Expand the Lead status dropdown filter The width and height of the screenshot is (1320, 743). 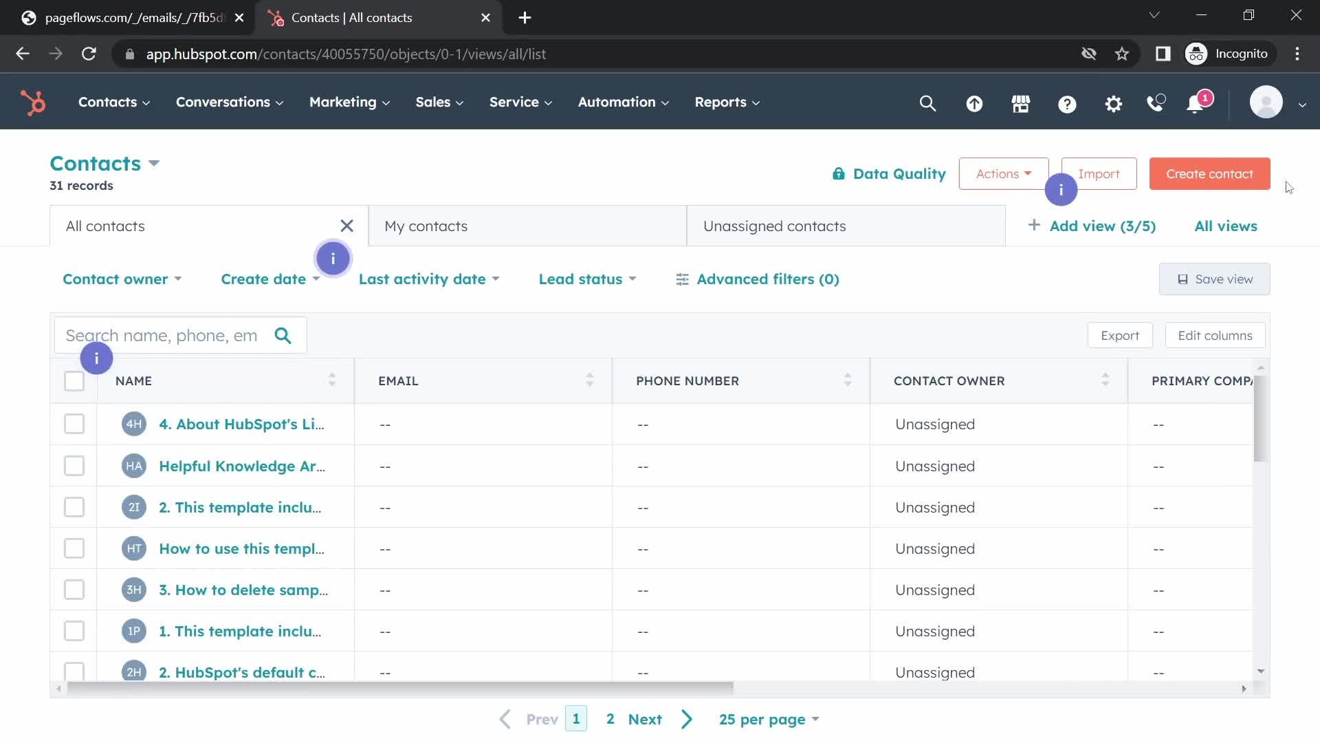coord(586,279)
